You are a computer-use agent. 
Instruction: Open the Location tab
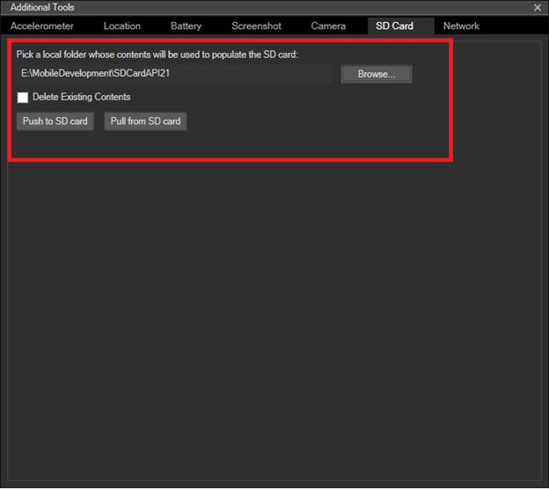coord(121,26)
